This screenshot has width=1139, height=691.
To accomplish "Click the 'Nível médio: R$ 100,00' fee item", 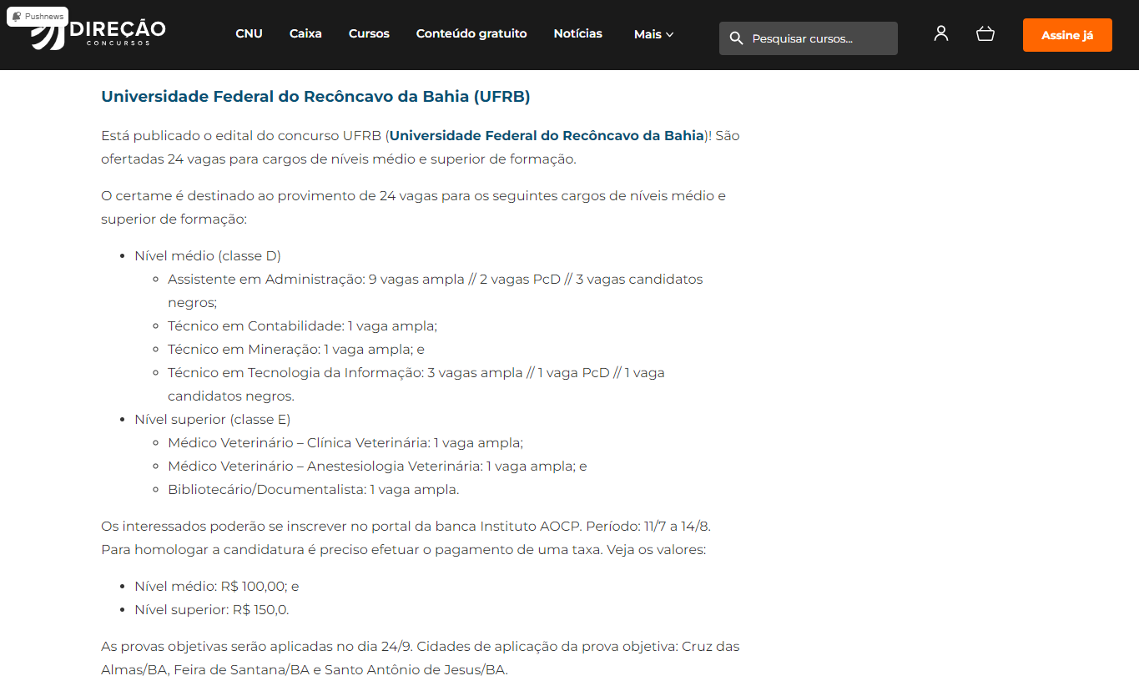I will 216,586.
